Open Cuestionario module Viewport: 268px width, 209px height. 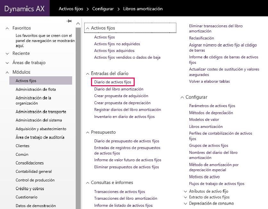[x=27, y=197]
